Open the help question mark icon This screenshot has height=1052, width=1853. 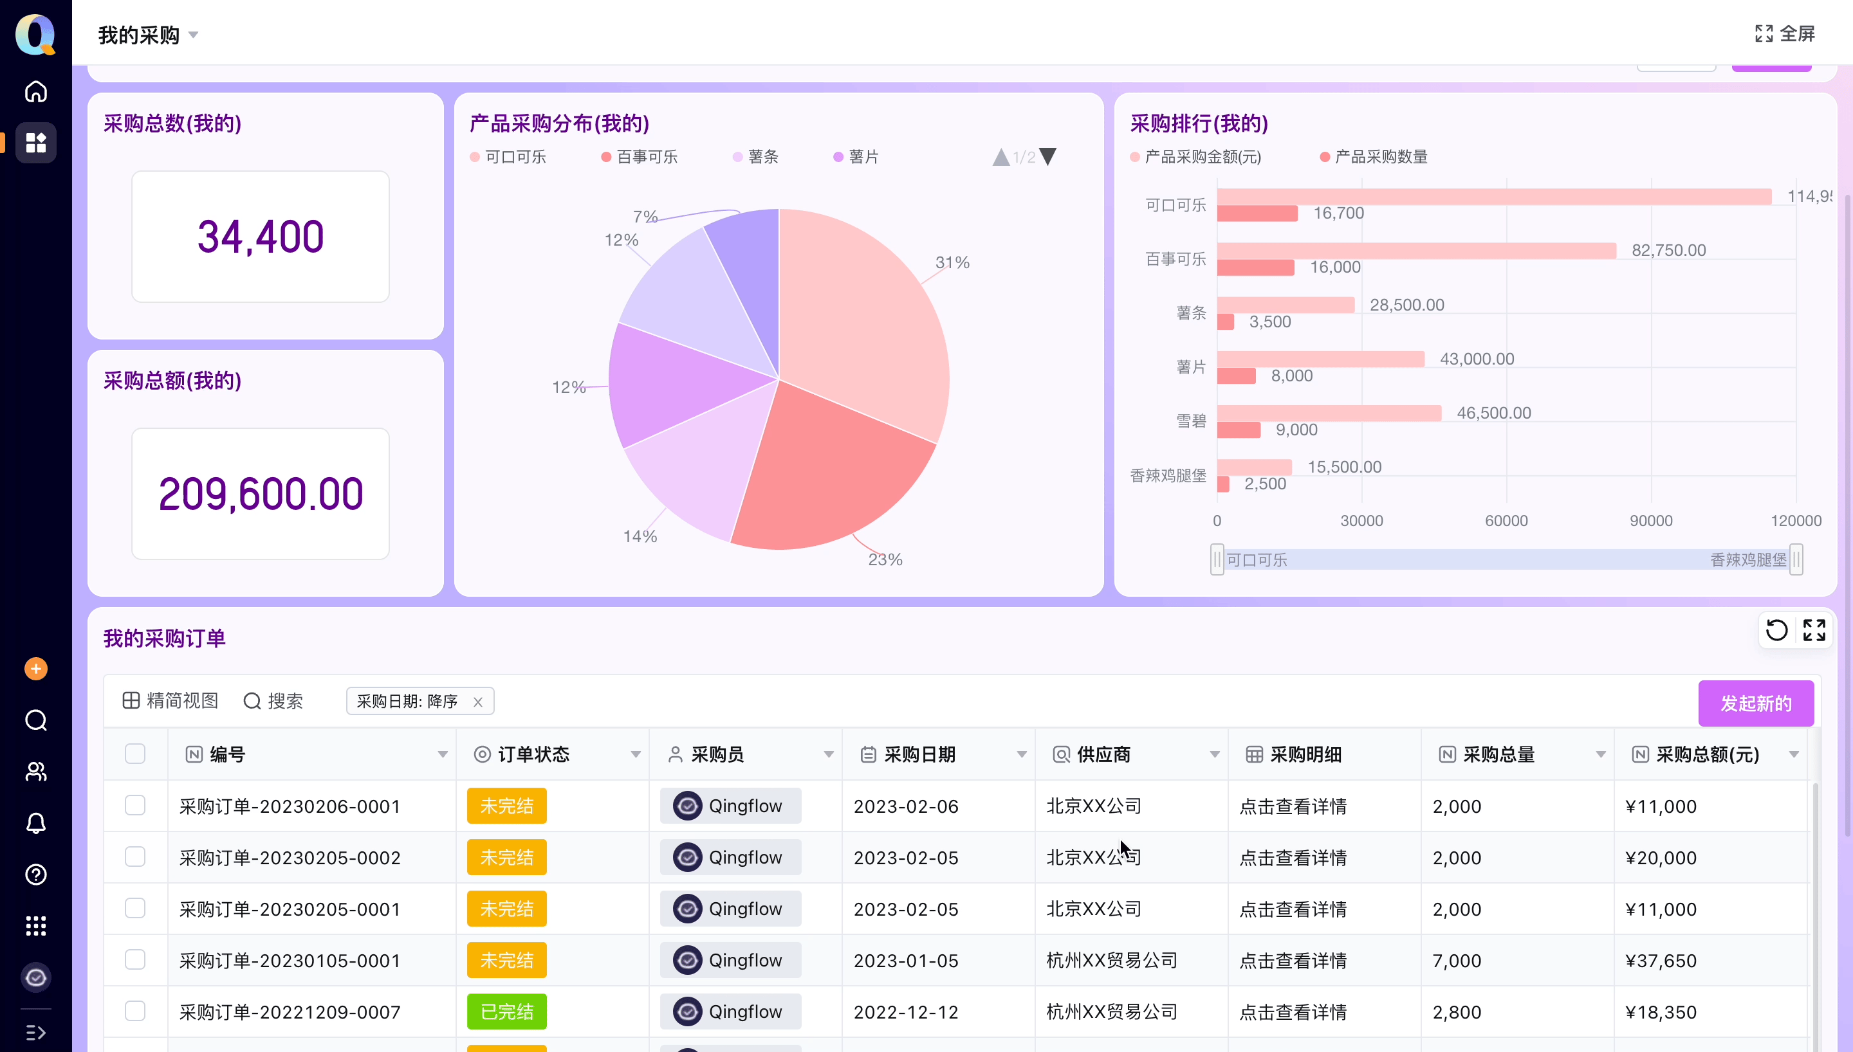coord(35,875)
